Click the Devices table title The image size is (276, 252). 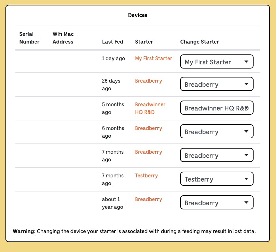[x=138, y=15]
